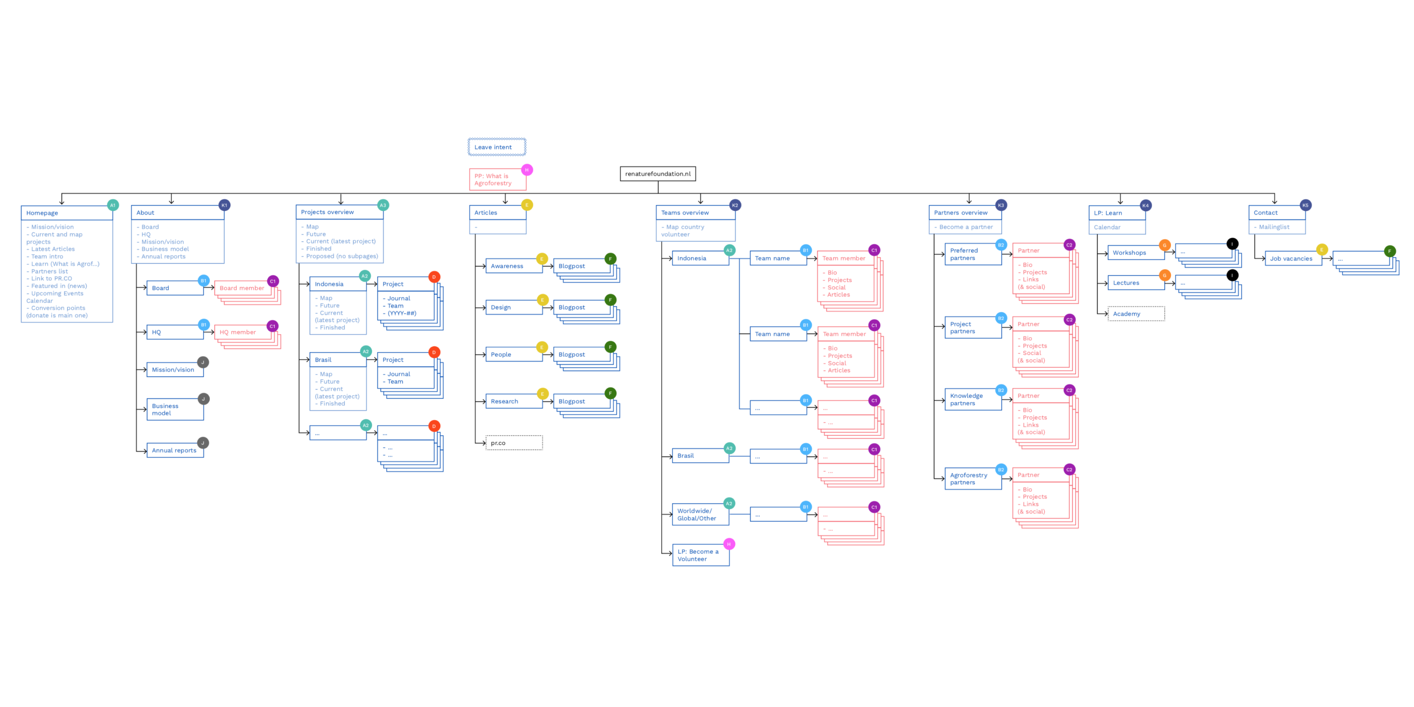Select the Research category box
The width and height of the screenshot is (1414, 707).
coord(514,401)
